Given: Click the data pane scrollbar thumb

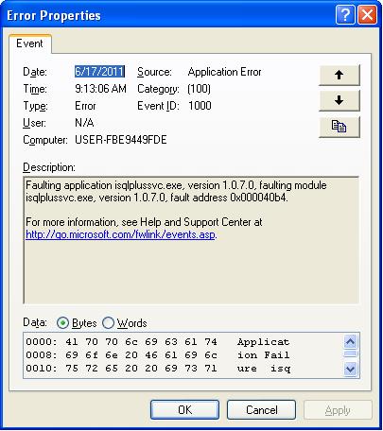Looking at the screenshot, I should click(x=351, y=354).
